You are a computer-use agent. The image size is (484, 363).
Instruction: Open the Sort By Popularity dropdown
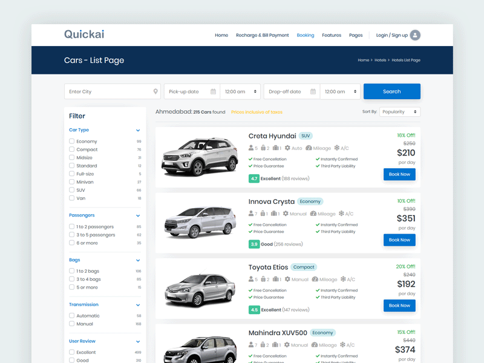[400, 112]
